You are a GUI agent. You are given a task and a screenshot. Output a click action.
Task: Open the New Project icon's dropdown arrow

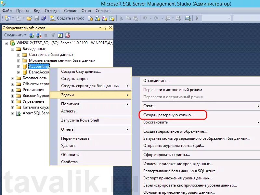[x=13, y=18]
